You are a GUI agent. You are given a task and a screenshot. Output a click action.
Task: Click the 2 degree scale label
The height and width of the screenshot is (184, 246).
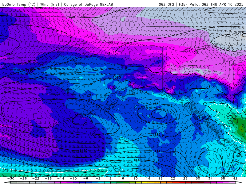(111, 178)
